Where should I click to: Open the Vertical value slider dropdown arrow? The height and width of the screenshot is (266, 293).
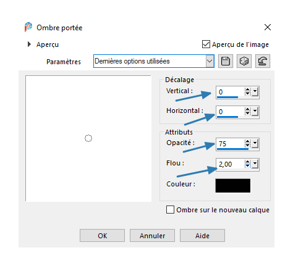(x=255, y=91)
